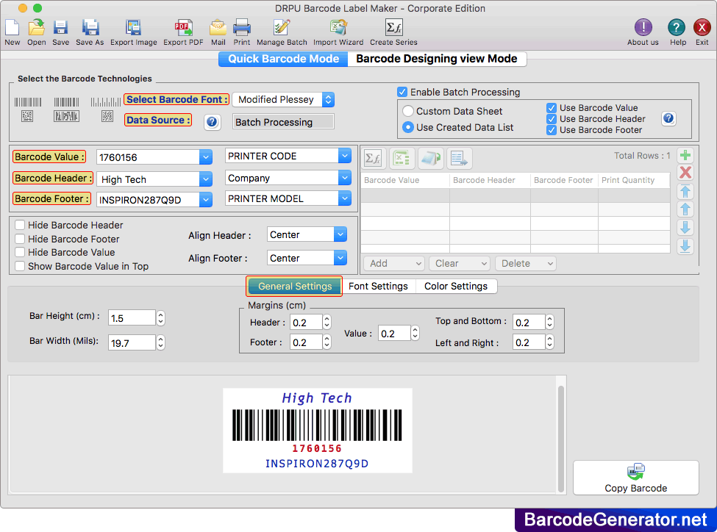The image size is (717, 532).
Task: Click the Header margin input field
Action: pos(306,323)
